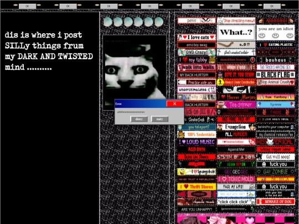Click the 'Against Me!' blinkie
Screen dimensions: 299x224
pos(236,149)
